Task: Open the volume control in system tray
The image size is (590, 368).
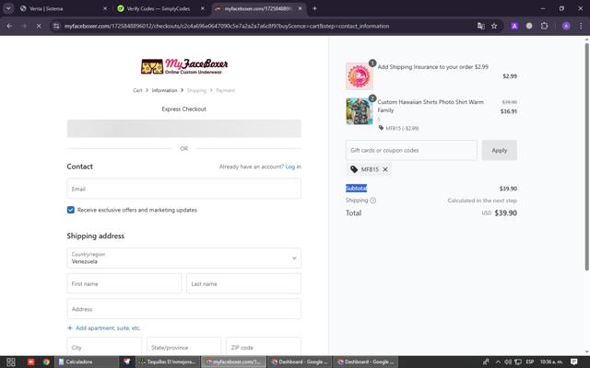Action: (508, 362)
